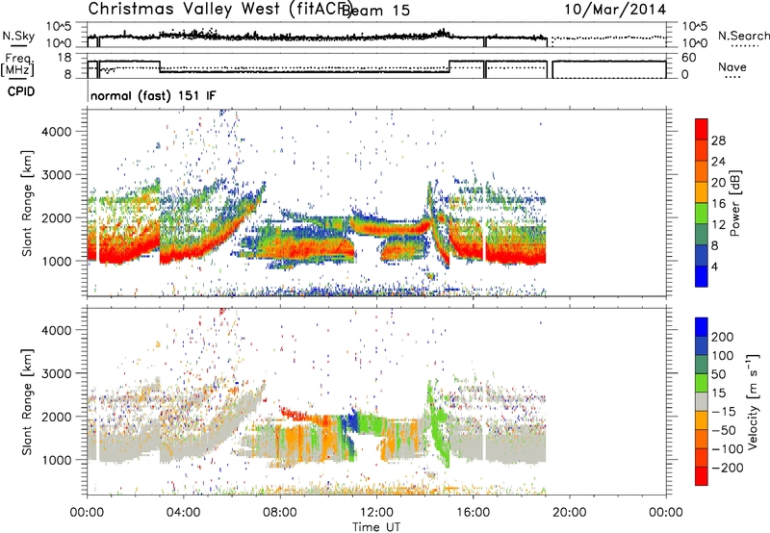Viewport: 770px width, 533px height.
Task: Pick the gray ±15 segment of the velocity colorbar
Action: click(x=702, y=401)
